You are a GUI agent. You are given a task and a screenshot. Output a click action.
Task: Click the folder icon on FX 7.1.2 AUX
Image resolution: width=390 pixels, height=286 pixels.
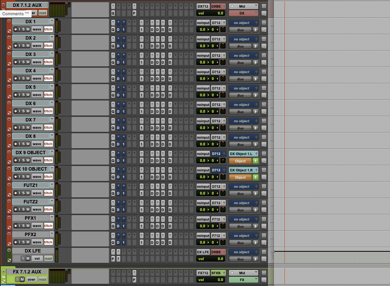(3, 276)
